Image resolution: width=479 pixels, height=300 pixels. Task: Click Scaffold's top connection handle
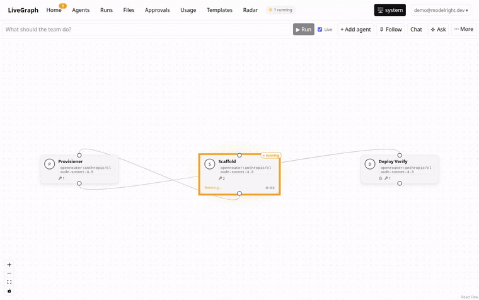[239, 155]
